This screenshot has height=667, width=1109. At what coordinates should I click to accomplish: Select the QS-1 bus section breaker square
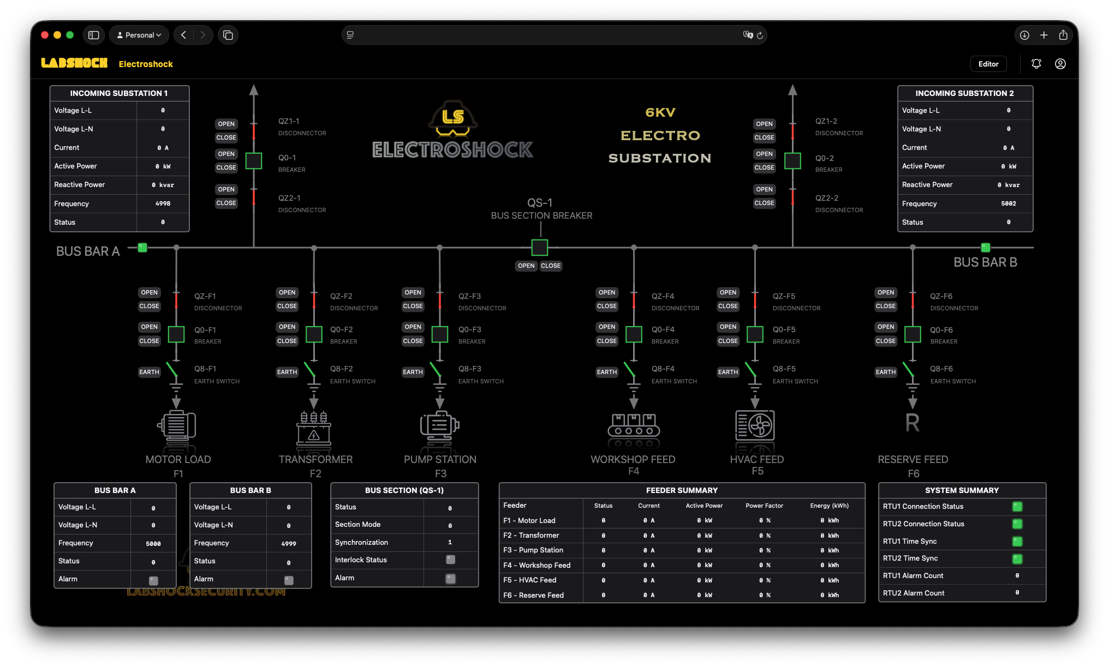[540, 247]
